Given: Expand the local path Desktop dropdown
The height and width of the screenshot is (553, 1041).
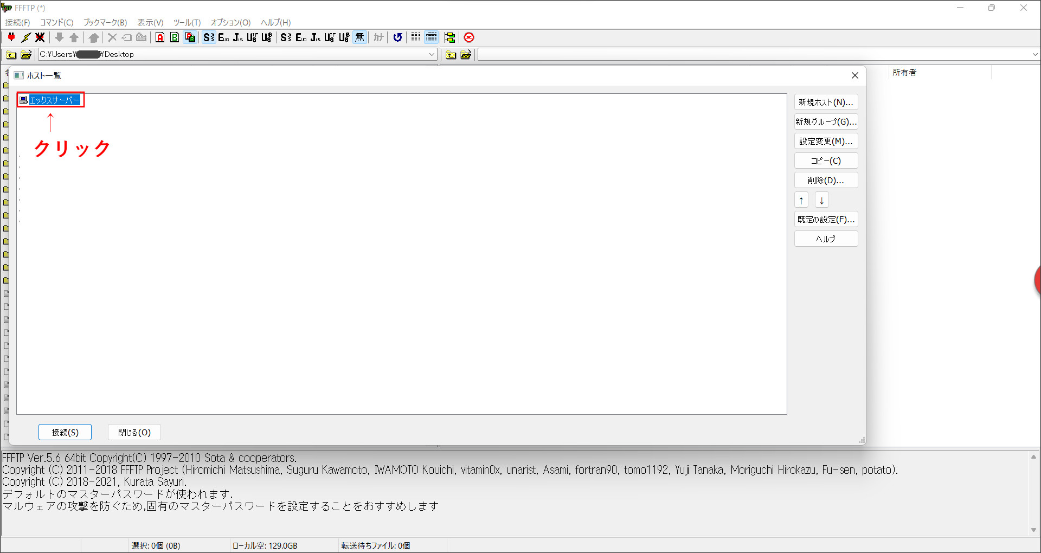Looking at the screenshot, I should point(432,54).
